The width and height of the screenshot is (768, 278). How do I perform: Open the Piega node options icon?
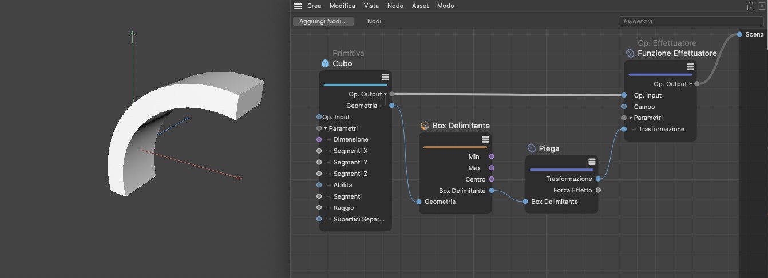pos(592,162)
